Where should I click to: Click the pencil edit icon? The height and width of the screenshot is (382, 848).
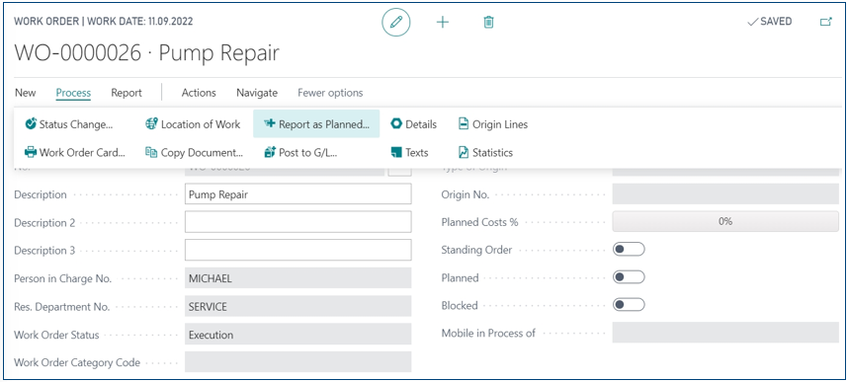coord(396,22)
